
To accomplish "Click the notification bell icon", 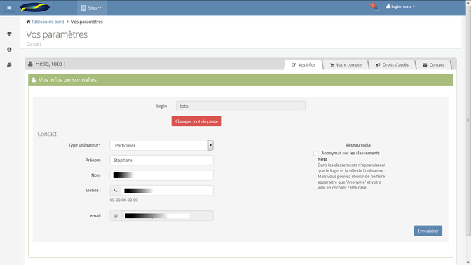I will click(x=376, y=7).
